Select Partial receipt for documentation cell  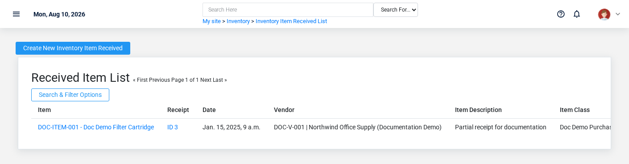tap(501, 127)
